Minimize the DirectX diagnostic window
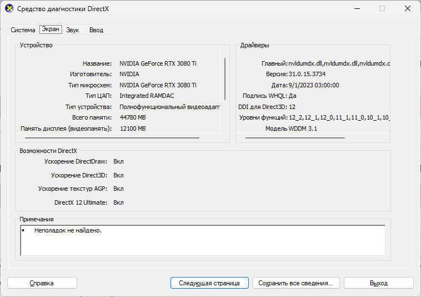 point(357,8)
